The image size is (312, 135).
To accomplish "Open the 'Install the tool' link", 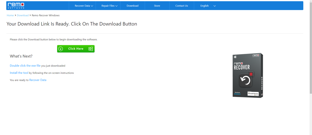I will (x=19, y=73).
